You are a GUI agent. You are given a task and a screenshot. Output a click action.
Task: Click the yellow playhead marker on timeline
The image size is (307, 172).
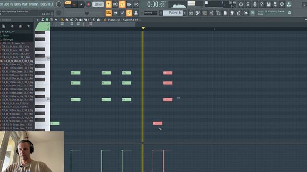143,28
